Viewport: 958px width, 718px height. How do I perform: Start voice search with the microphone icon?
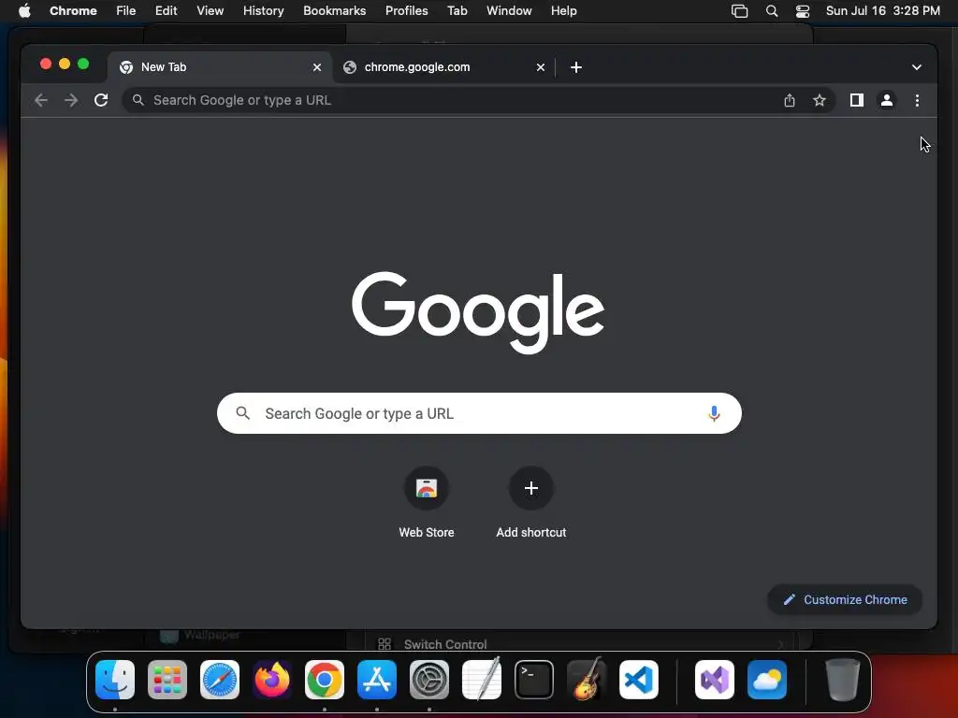(714, 413)
